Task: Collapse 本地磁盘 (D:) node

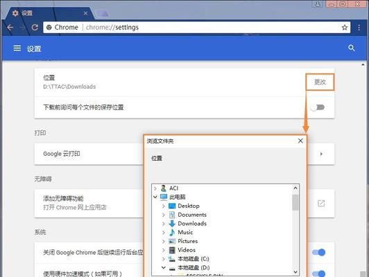Action: [x=164, y=267]
